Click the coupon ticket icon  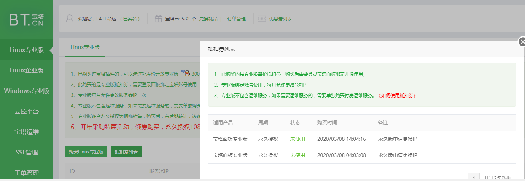coord(261,19)
